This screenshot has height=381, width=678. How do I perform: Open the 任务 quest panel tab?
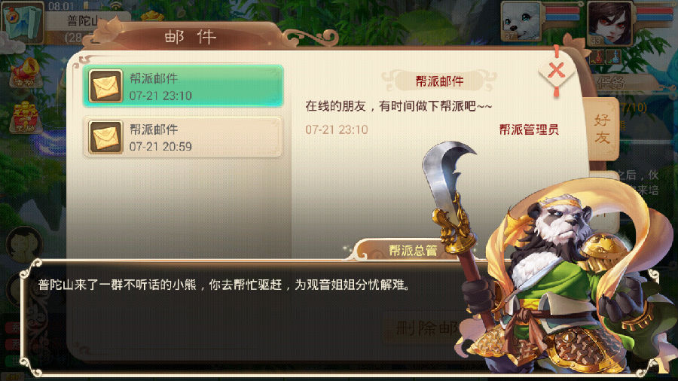[x=610, y=82]
